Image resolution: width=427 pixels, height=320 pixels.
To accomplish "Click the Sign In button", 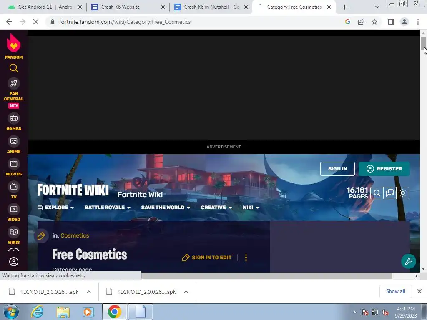I will click(337, 169).
